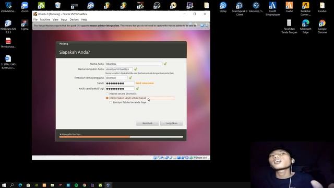Image resolution: width=334 pixels, height=188 pixels.
Task: Click the file copying progress bar
Action: (121, 137)
